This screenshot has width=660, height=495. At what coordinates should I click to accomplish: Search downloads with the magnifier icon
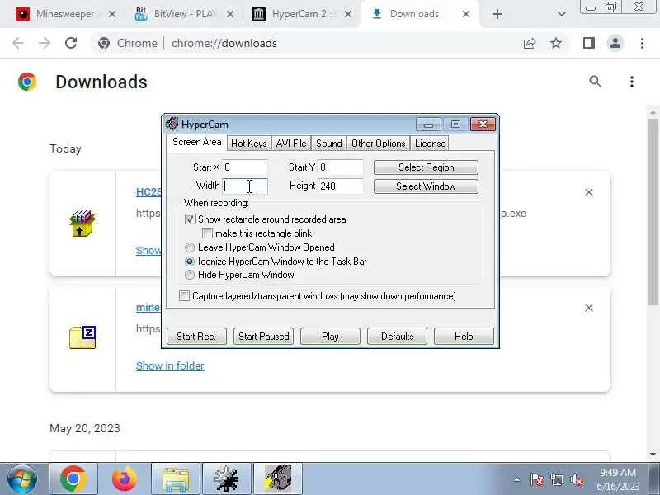595,81
